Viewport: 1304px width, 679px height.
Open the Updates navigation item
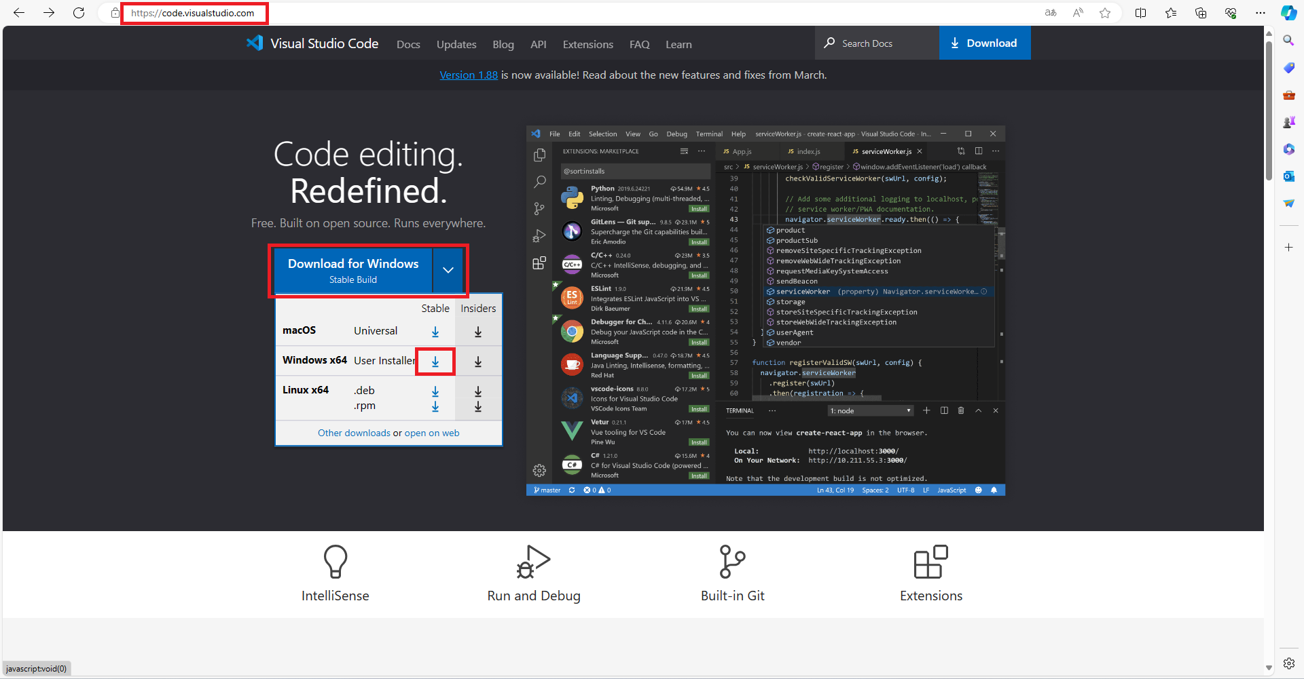(456, 44)
